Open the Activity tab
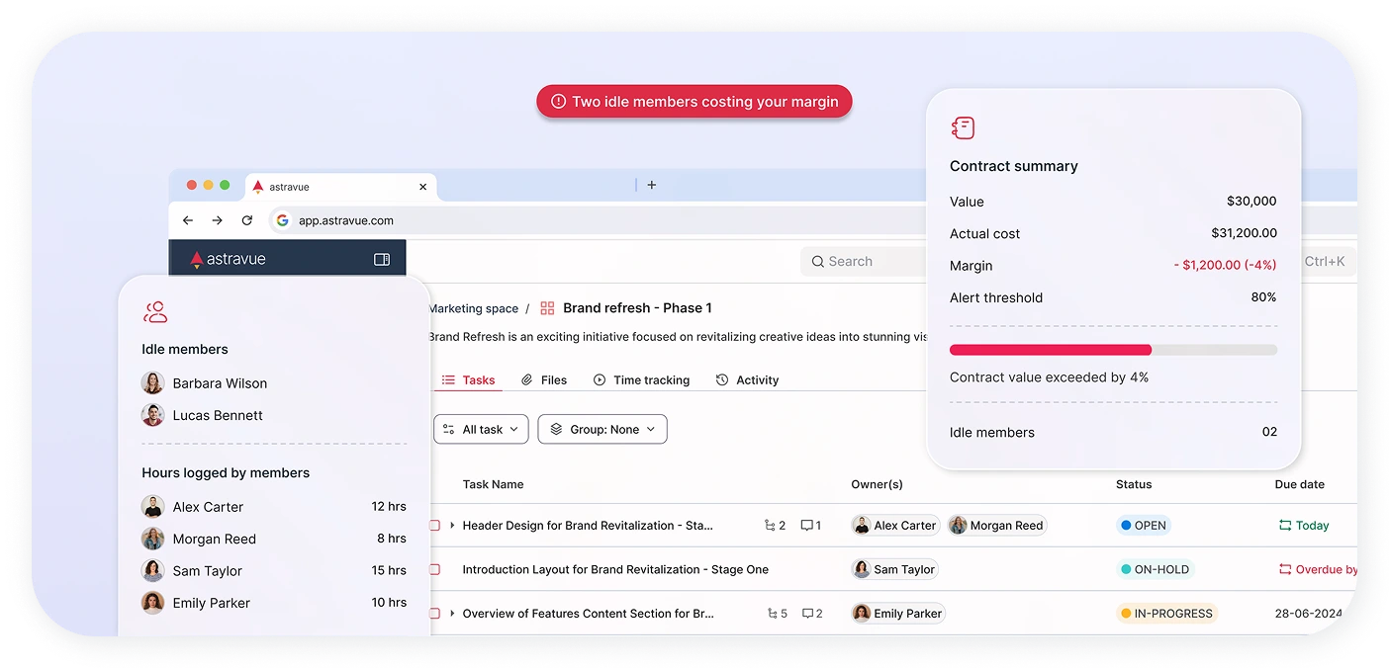The width and height of the screenshot is (1389, 668). pos(747,379)
